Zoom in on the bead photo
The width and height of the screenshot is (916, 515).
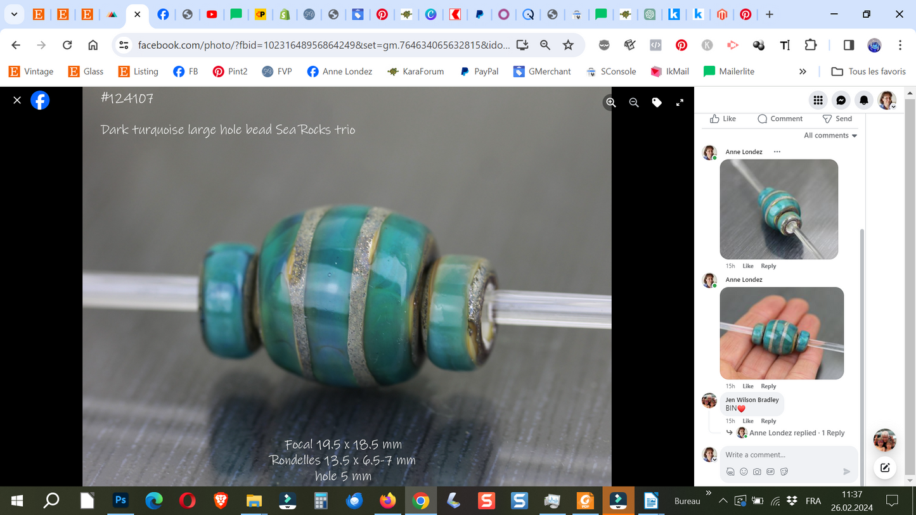pos(610,102)
